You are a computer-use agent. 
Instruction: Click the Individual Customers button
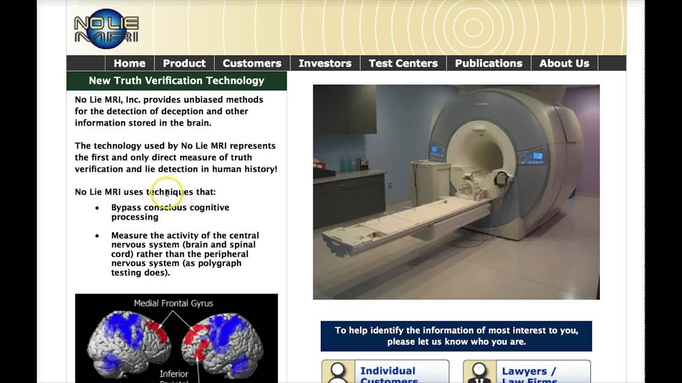coord(385,372)
